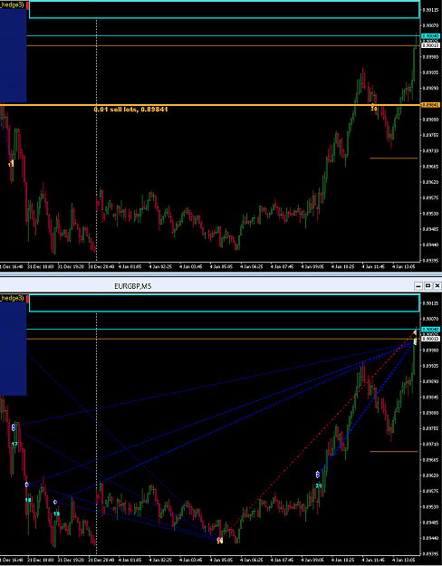
Task: Select the cyan rectangle at the top of the upper chart
Action: [225, 9]
